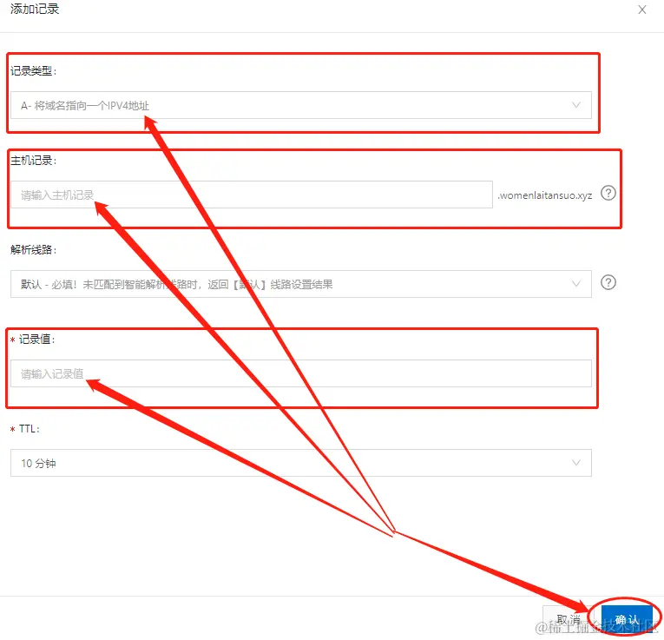Expand the TTL dropdown showing 10 分钟

(300, 463)
